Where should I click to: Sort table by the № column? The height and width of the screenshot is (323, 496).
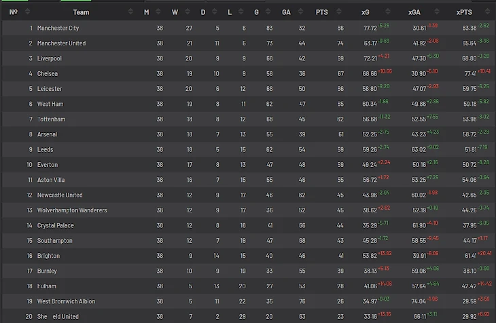pyautogui.click(x=13, y=12)
